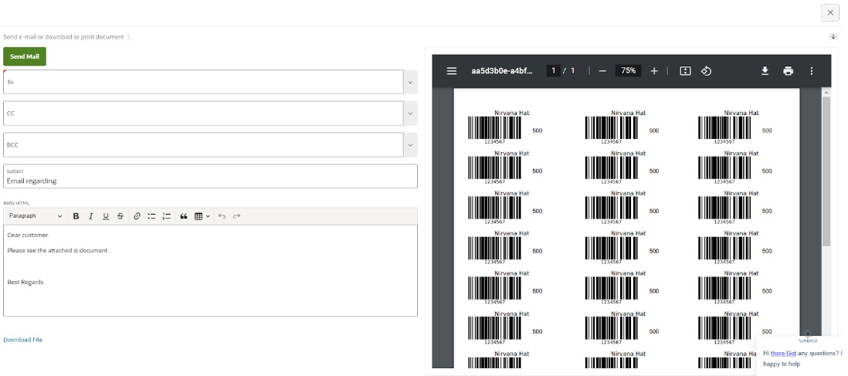The height and width of the screenshot is (376, 848).
Task: Close the dialog with X button
Action: 831,12
